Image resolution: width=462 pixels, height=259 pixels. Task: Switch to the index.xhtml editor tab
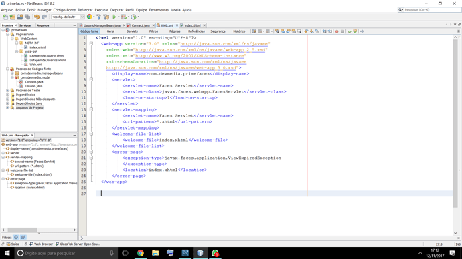point(192,25)
